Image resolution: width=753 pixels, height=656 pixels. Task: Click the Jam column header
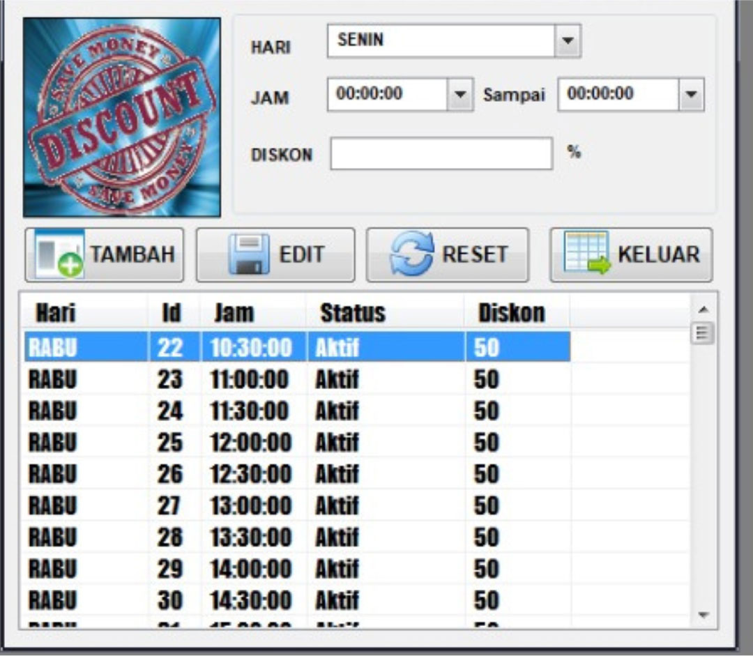coord(234,313)
